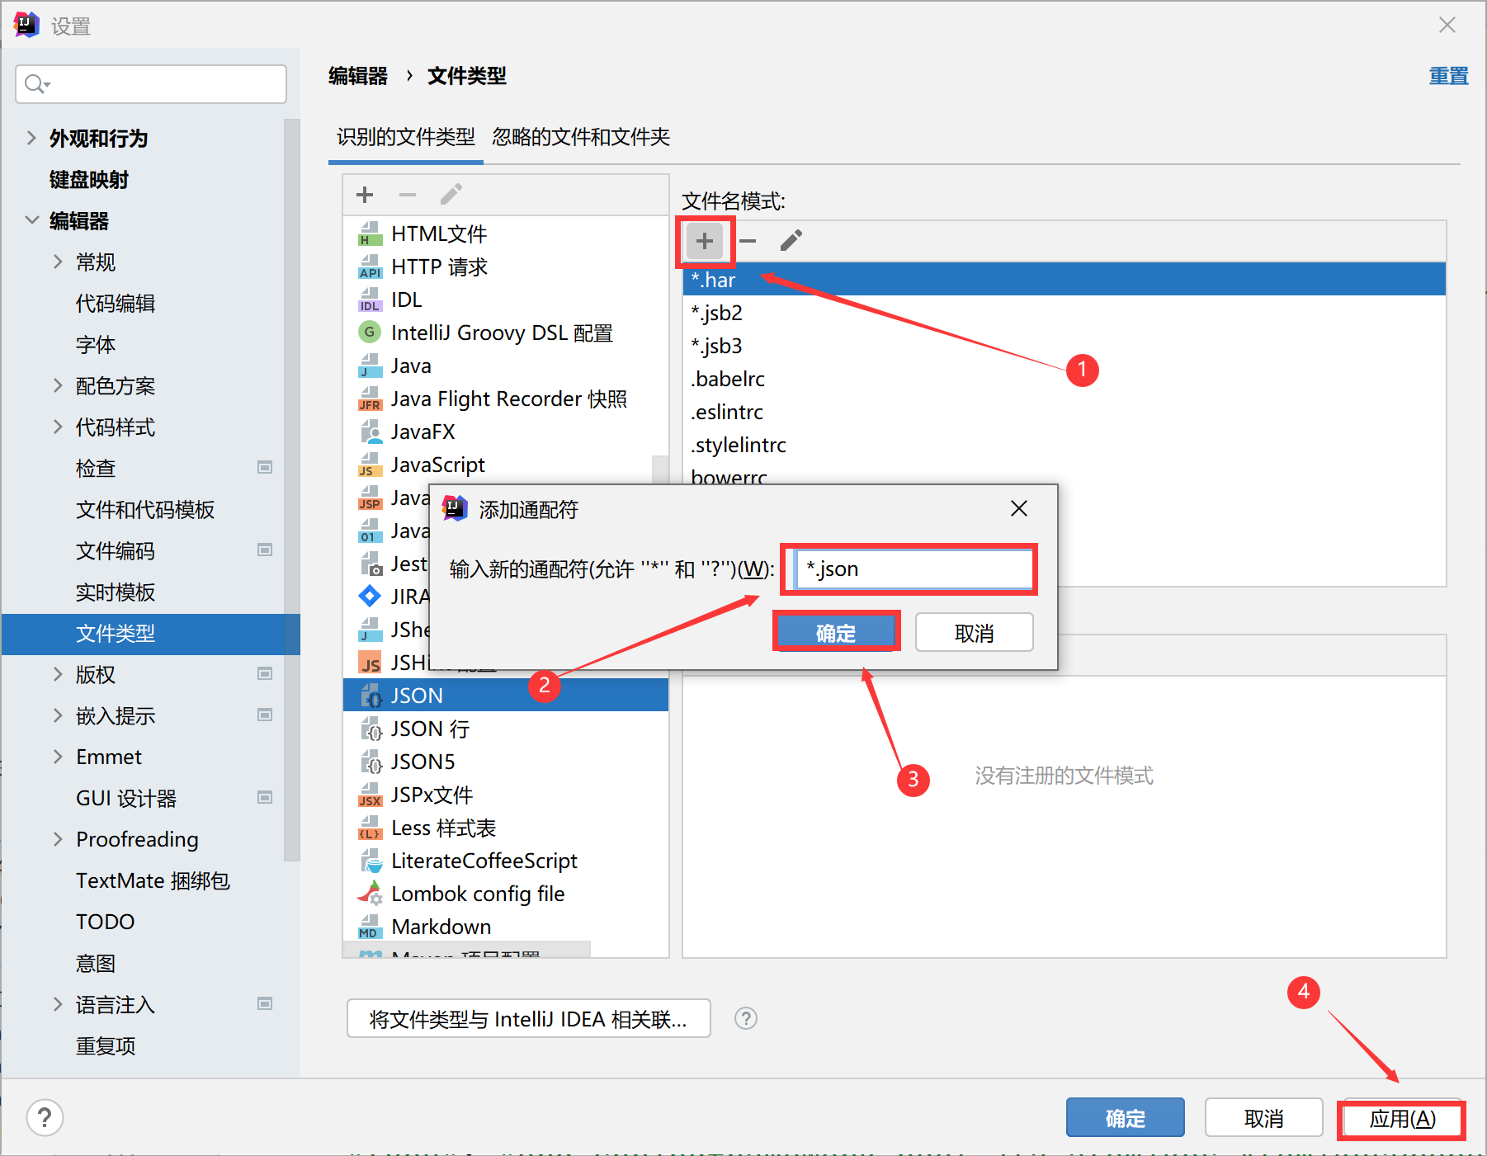
Task: Click 将文件类型与 IntelliJ IDEA 相关联 button
Action: (x=529, y=1019)
